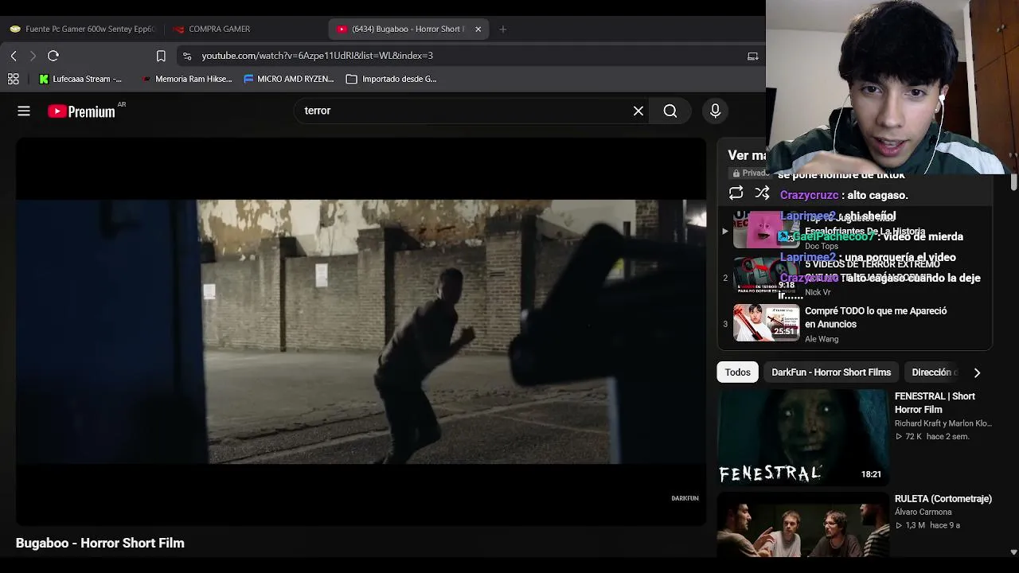Click the 'Bugaboo - Horror Short Film' title
This screenshot has height=573, width=1019.
100,543
